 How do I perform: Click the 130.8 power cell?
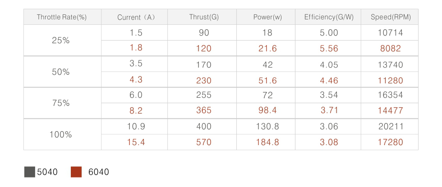(x=267, y=127)
